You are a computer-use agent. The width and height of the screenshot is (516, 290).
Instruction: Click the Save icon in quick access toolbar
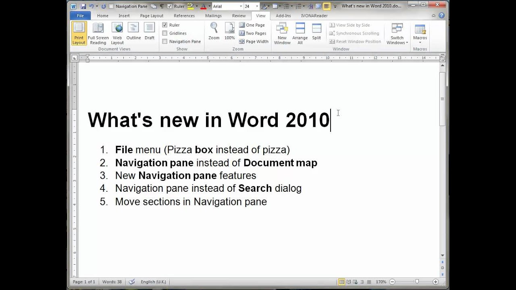pos(83,6)
